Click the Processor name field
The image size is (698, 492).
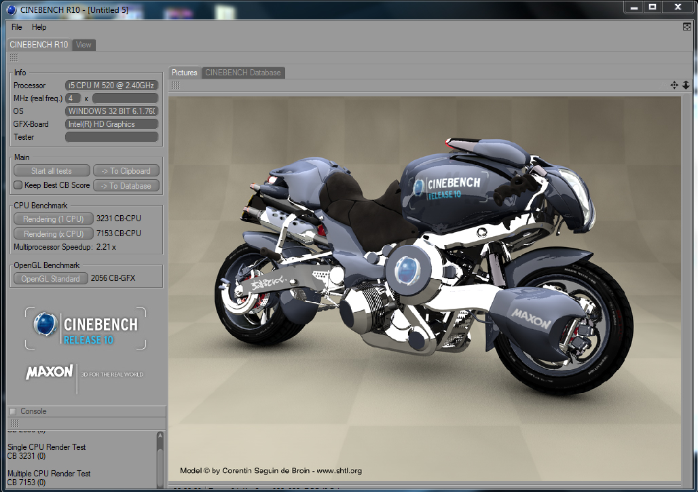pos(111,86)
